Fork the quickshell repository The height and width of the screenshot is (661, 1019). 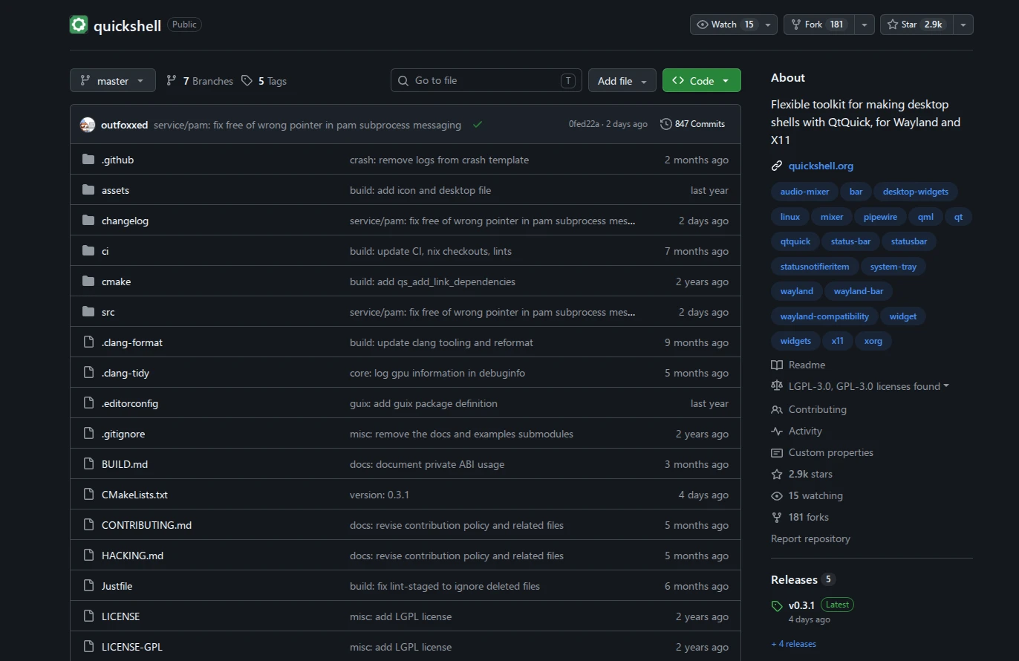point(819,25)
